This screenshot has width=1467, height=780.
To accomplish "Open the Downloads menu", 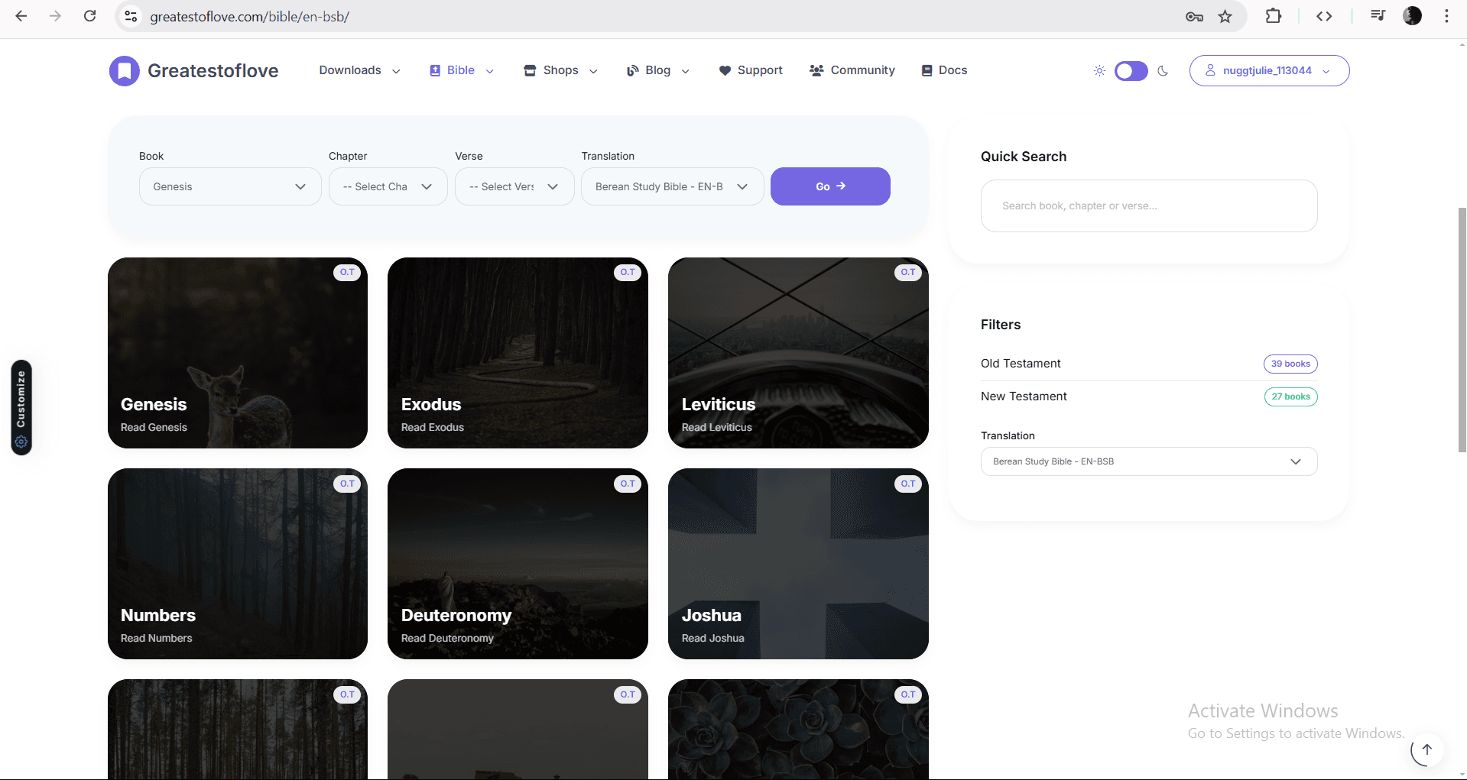I will (359, 70).
